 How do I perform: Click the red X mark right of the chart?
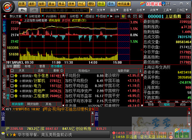(x=142, y=50)
